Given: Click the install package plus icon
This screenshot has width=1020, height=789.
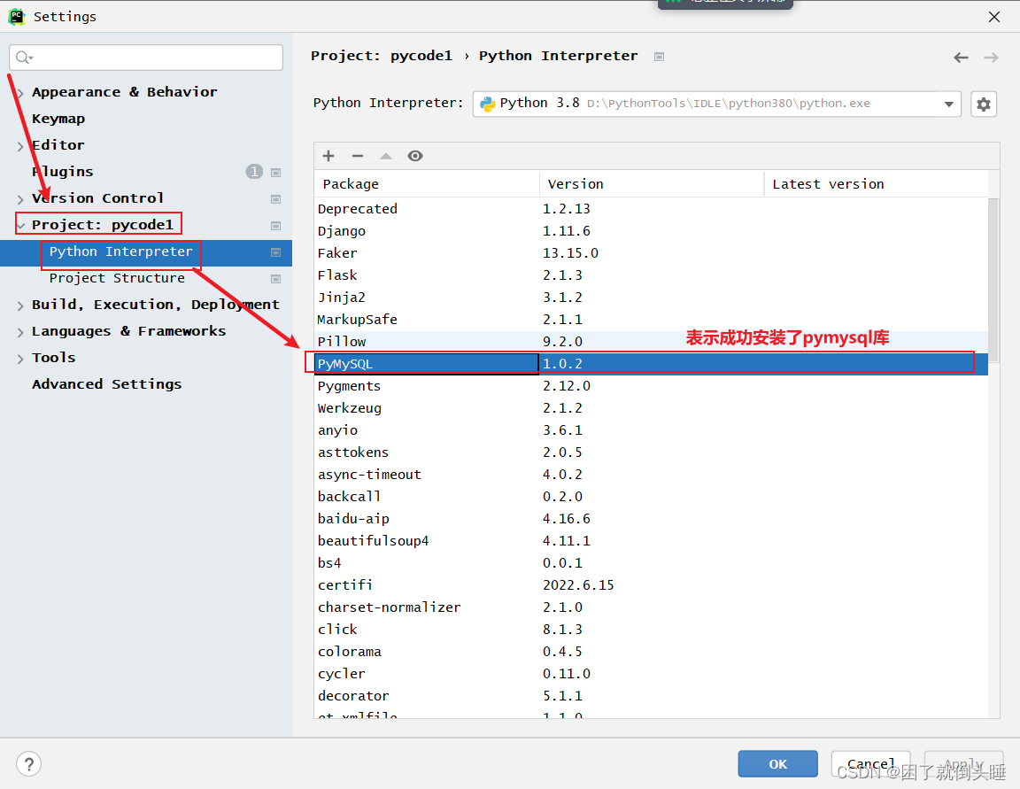Looking at the screenshot, I should coord(328,156).
